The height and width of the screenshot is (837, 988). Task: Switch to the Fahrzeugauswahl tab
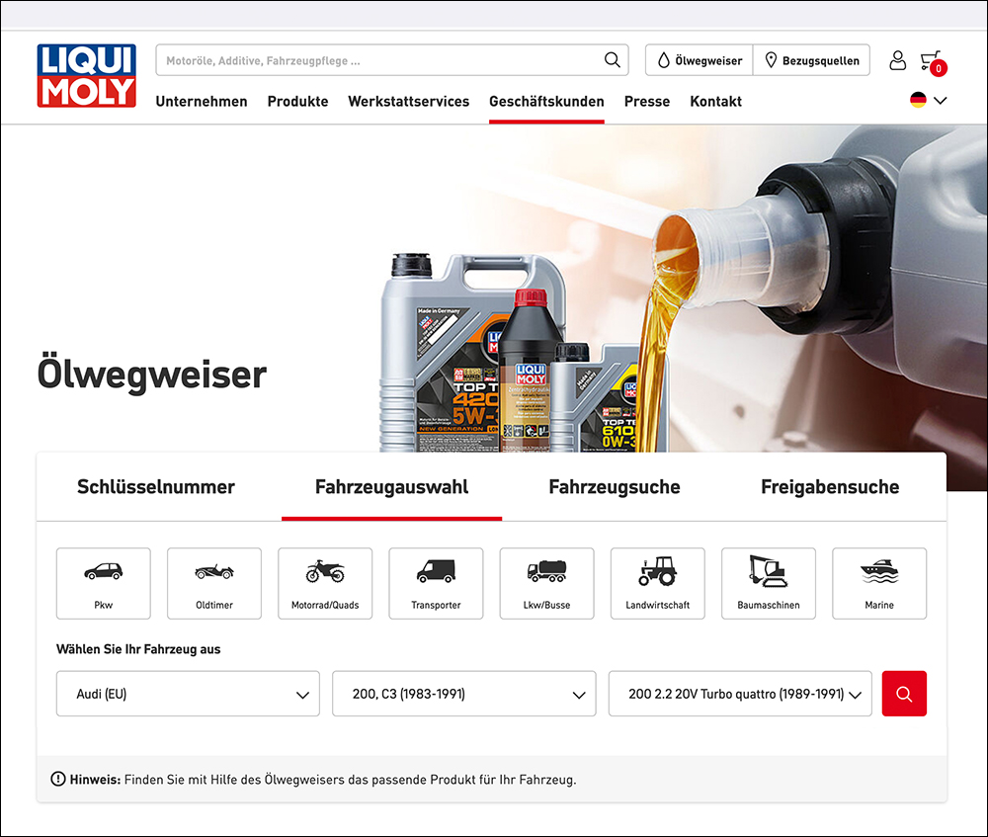click(392, 486)
